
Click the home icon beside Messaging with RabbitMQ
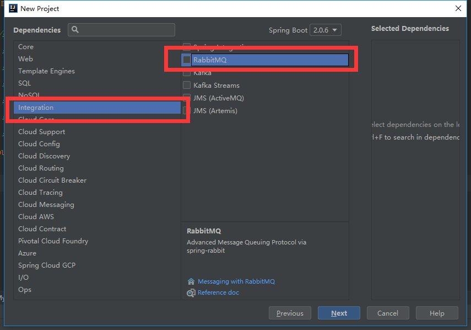(191, 281)
